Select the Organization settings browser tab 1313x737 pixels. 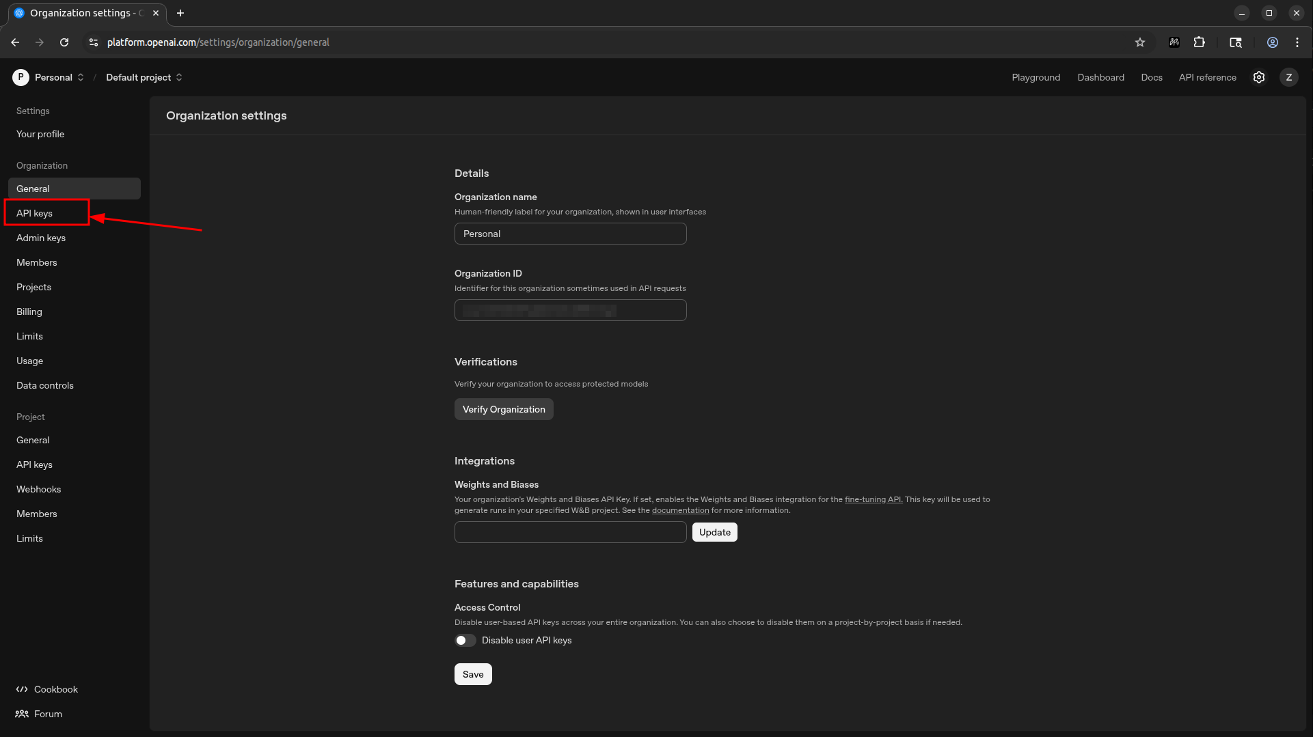pyautogui.click(x=87, y=13)
